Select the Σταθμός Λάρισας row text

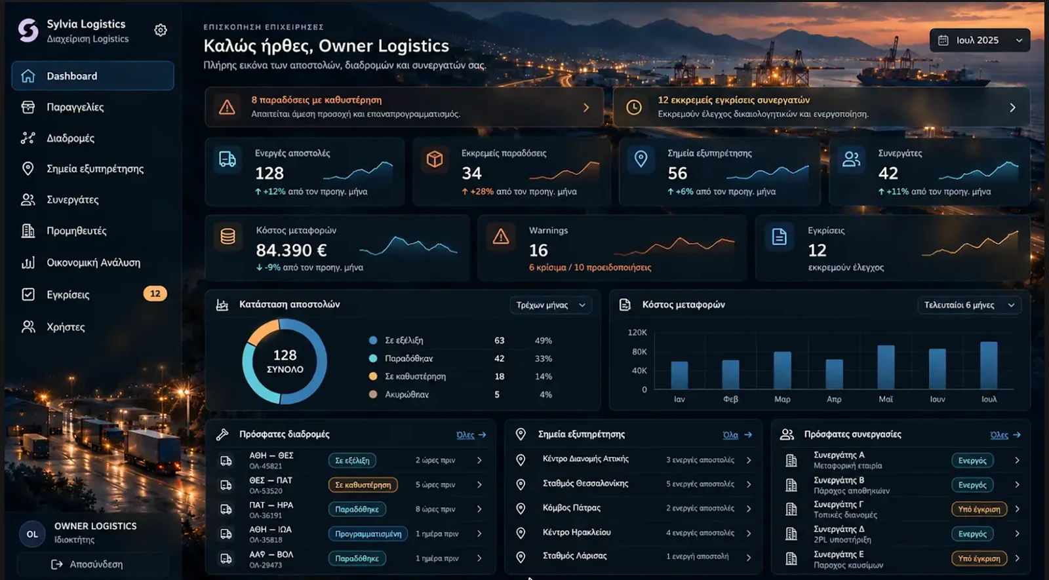pos(574,556)
